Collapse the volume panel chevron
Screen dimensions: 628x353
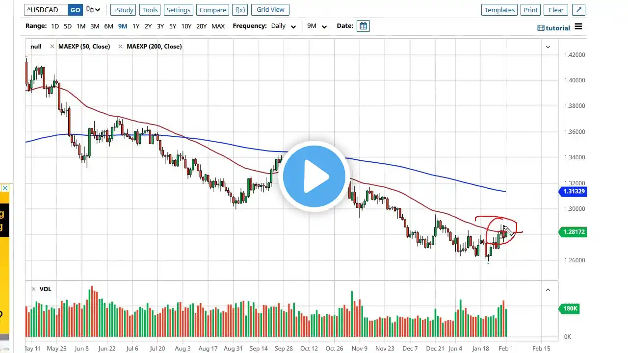(548, 290)
